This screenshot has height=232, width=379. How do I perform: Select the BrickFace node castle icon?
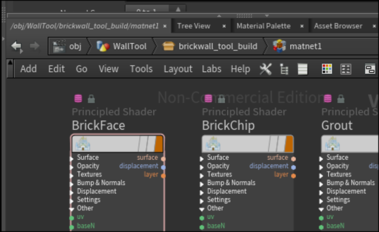pyautogui.click(x=83, y=144)
